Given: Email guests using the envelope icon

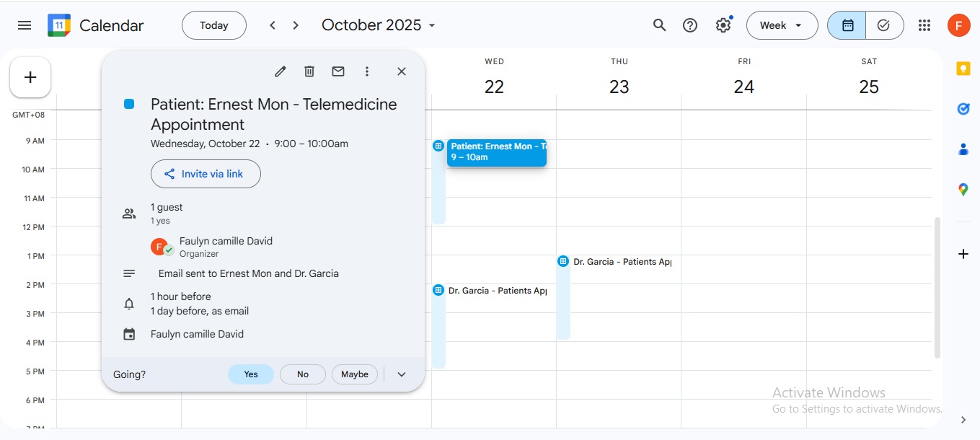Looking at the screenshot, I should [x=338, y=71].
